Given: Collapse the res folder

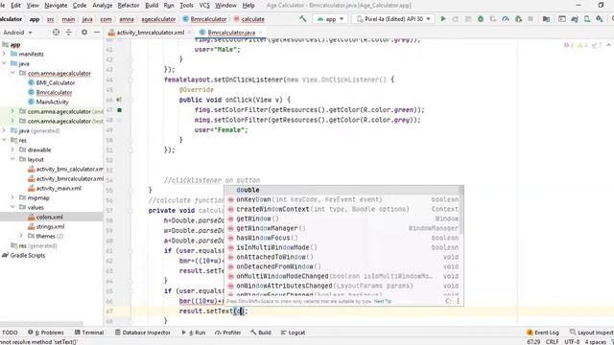Looking at the screenshot, I should [x=4, y=140].
